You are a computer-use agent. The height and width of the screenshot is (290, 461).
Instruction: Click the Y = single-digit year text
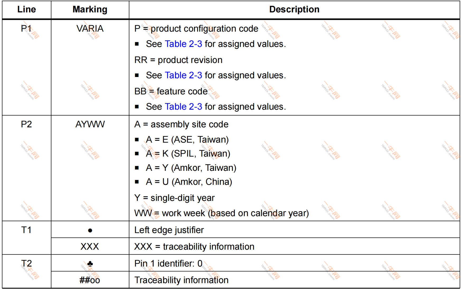174,198
